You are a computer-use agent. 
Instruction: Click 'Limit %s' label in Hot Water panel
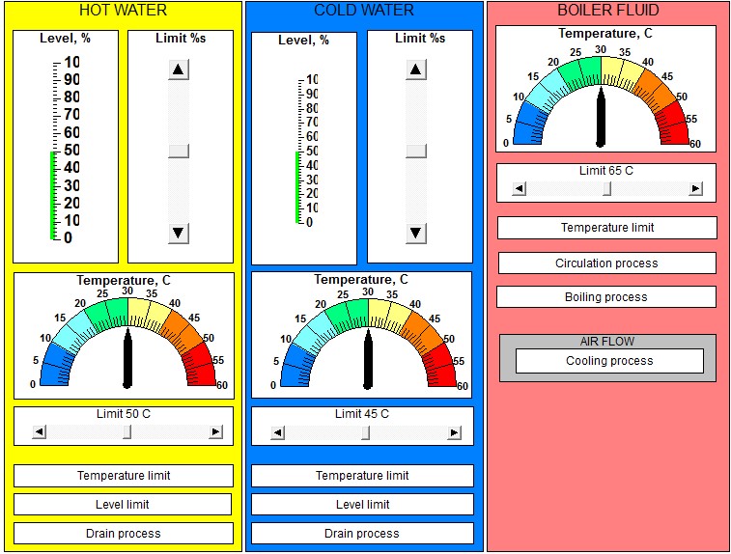pos(181,39)
